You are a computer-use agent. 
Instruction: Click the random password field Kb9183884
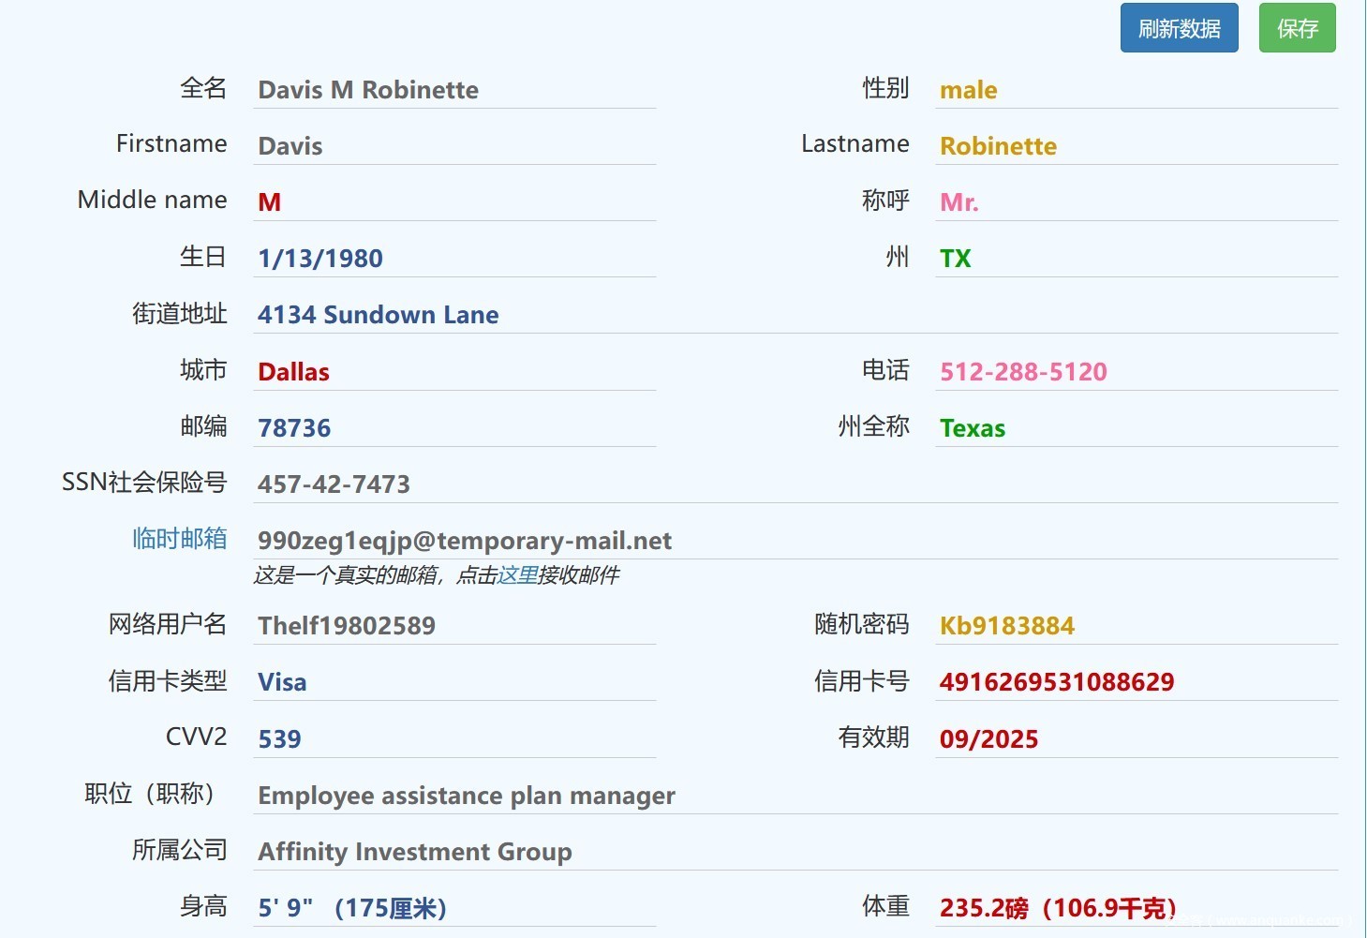pyautogui.click(x=1136, y=626)
